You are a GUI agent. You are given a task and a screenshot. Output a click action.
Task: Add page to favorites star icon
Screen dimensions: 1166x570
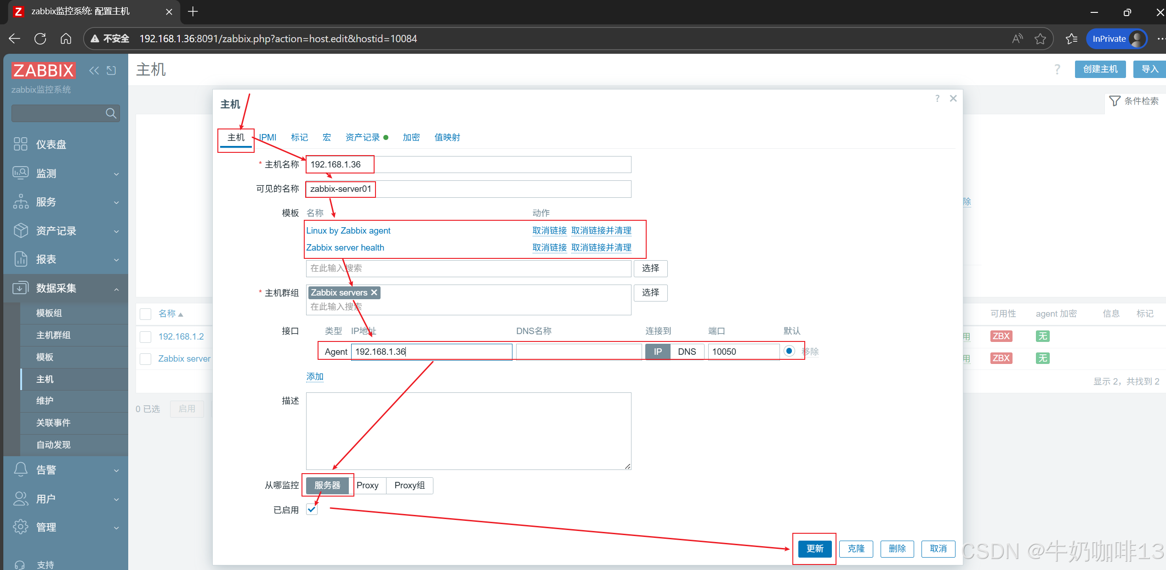[1040, 39]
